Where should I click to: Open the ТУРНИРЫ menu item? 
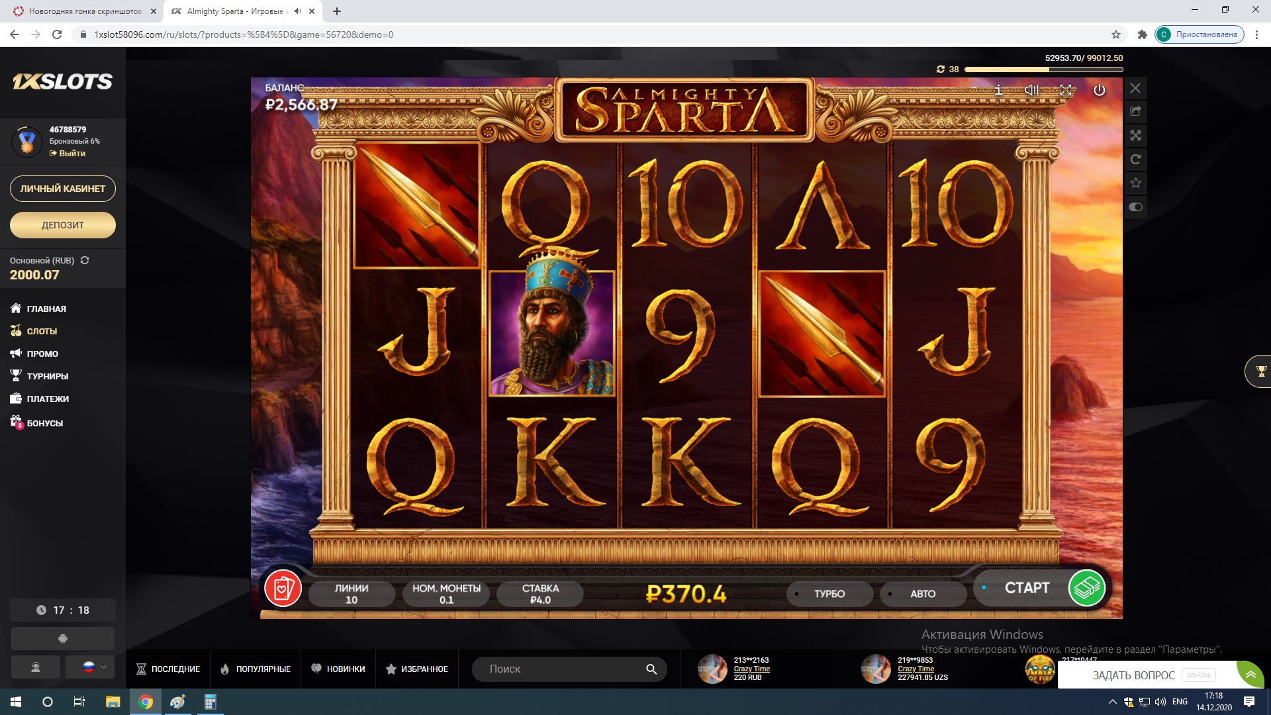47,376
